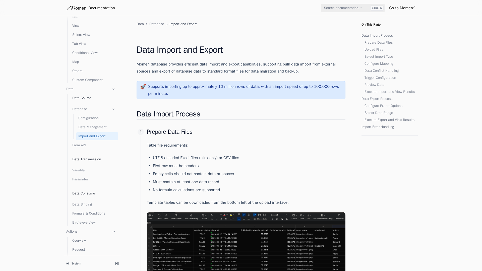The height and width of the screenshot is (271, 482).
Task: Collapse the Actions section chevron
Action: tap(113, 232)
